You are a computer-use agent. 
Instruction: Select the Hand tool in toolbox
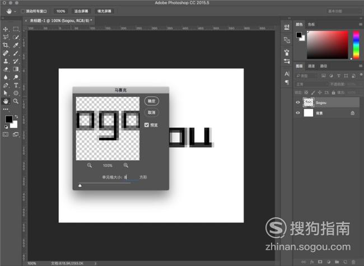point(6,101)
